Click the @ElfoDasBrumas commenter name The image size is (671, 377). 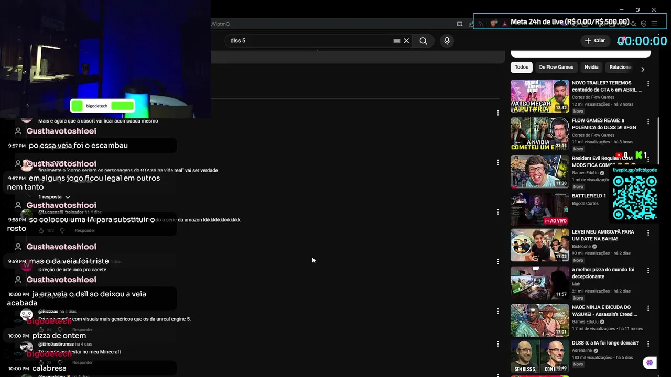[56, 344]
